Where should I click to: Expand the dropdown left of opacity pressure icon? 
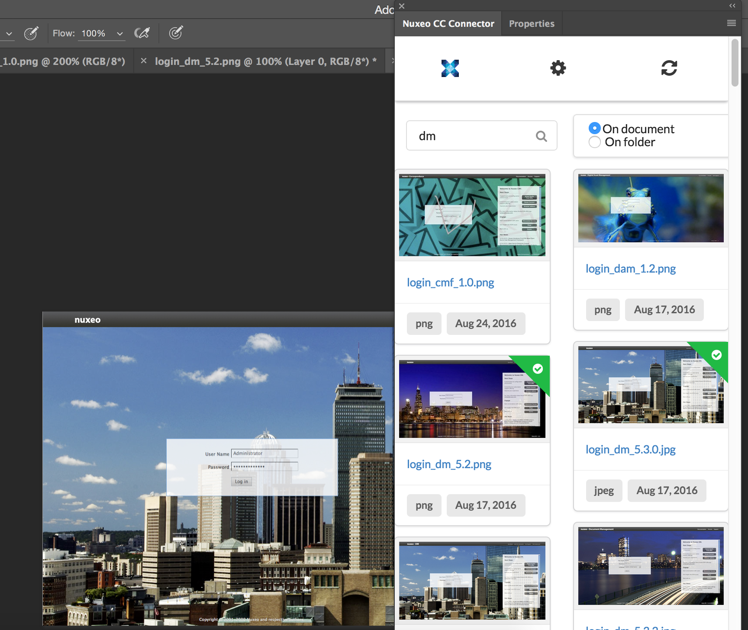(x=9, y=33)
